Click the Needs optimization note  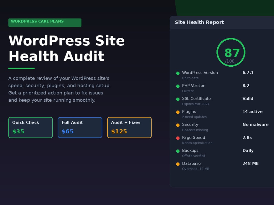point(197,143)
